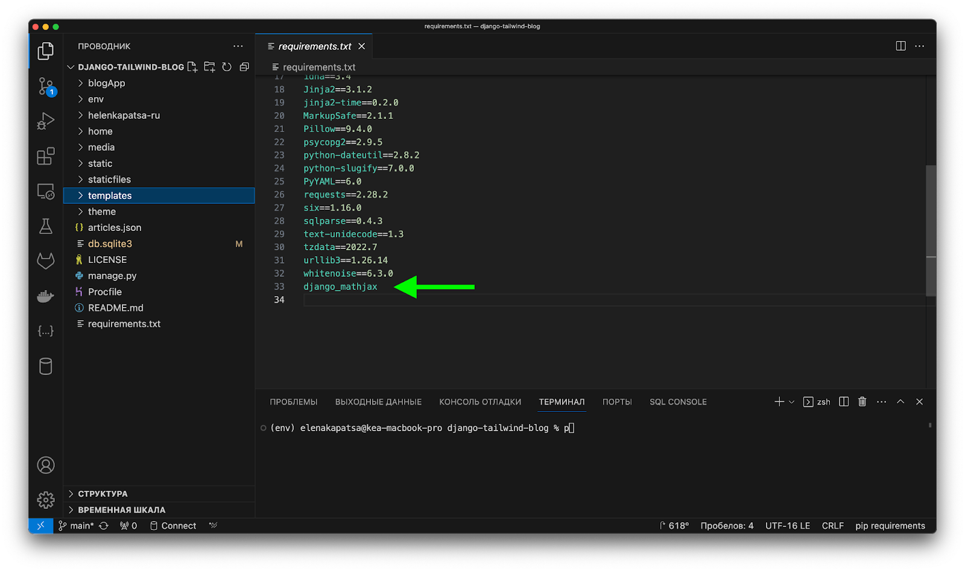The width and height of the screenshot is (965, 571).
Task: Change the pip requirements language mode
Action: [890, 526]
